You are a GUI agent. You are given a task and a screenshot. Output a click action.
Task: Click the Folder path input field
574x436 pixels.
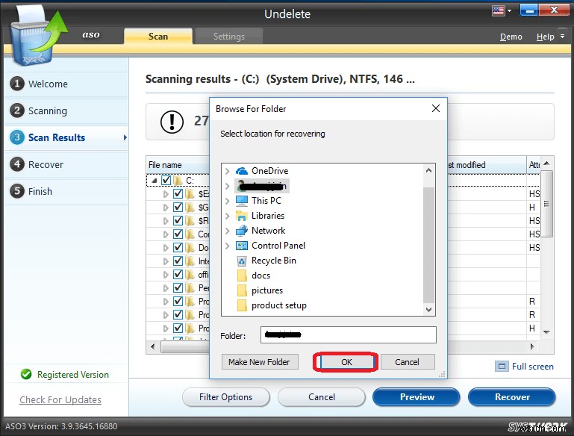(x=348, y=334)
